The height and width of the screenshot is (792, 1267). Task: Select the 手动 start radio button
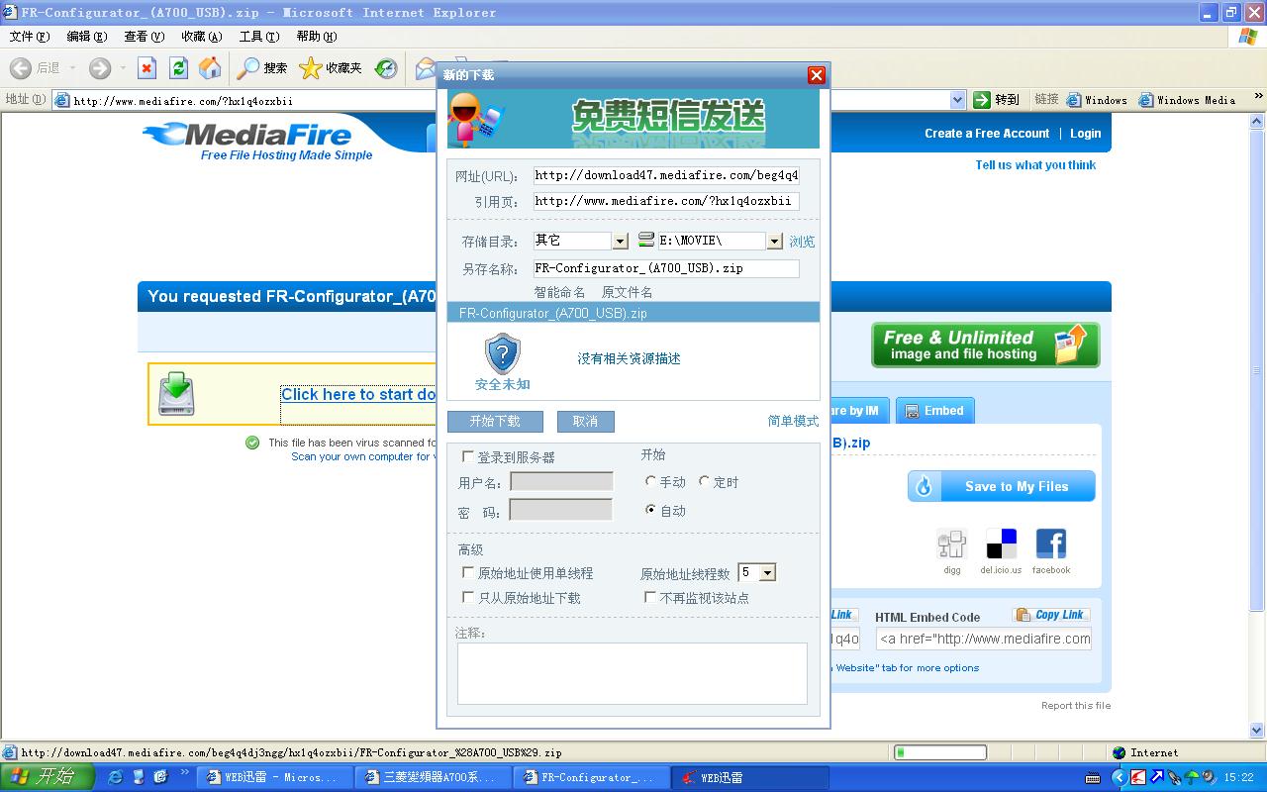point(650,481)
